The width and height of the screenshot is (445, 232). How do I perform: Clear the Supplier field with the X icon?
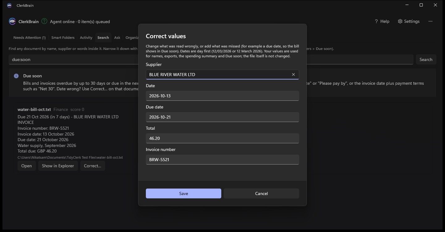point(293,75)
